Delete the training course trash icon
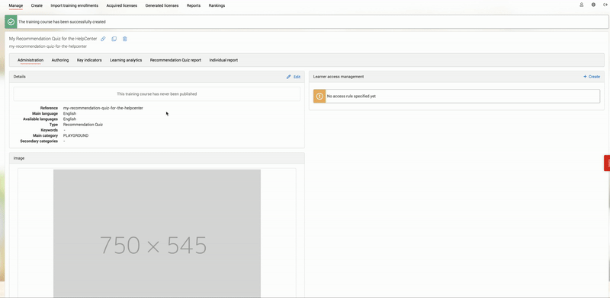 tap(125, 39)
